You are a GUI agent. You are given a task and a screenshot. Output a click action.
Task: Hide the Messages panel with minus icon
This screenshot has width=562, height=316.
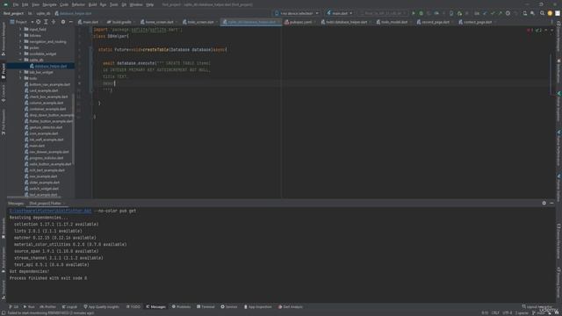(551, 203)
